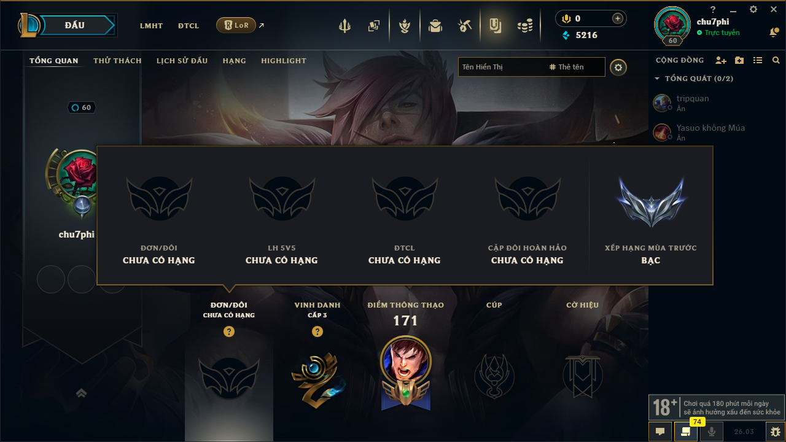Open the bug report icon
Screen dimensions: 786x442
pyautogui.click(x=775, y=432)
